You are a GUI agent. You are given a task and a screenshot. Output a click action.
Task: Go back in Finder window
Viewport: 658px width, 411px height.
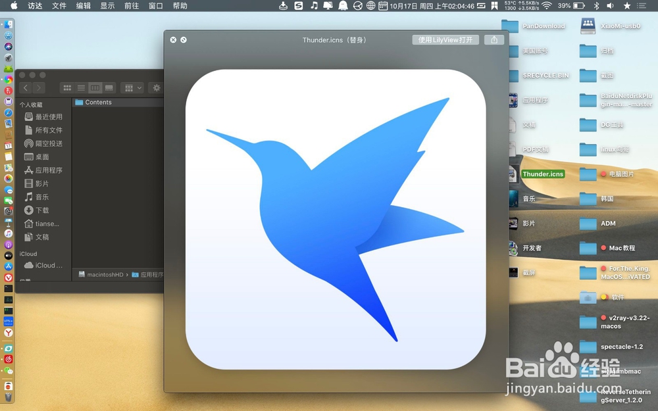coord(26,87)
